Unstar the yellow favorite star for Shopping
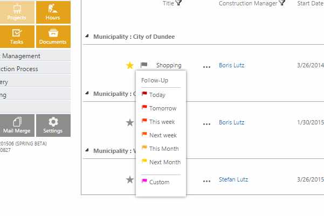 tap(129, 65)
